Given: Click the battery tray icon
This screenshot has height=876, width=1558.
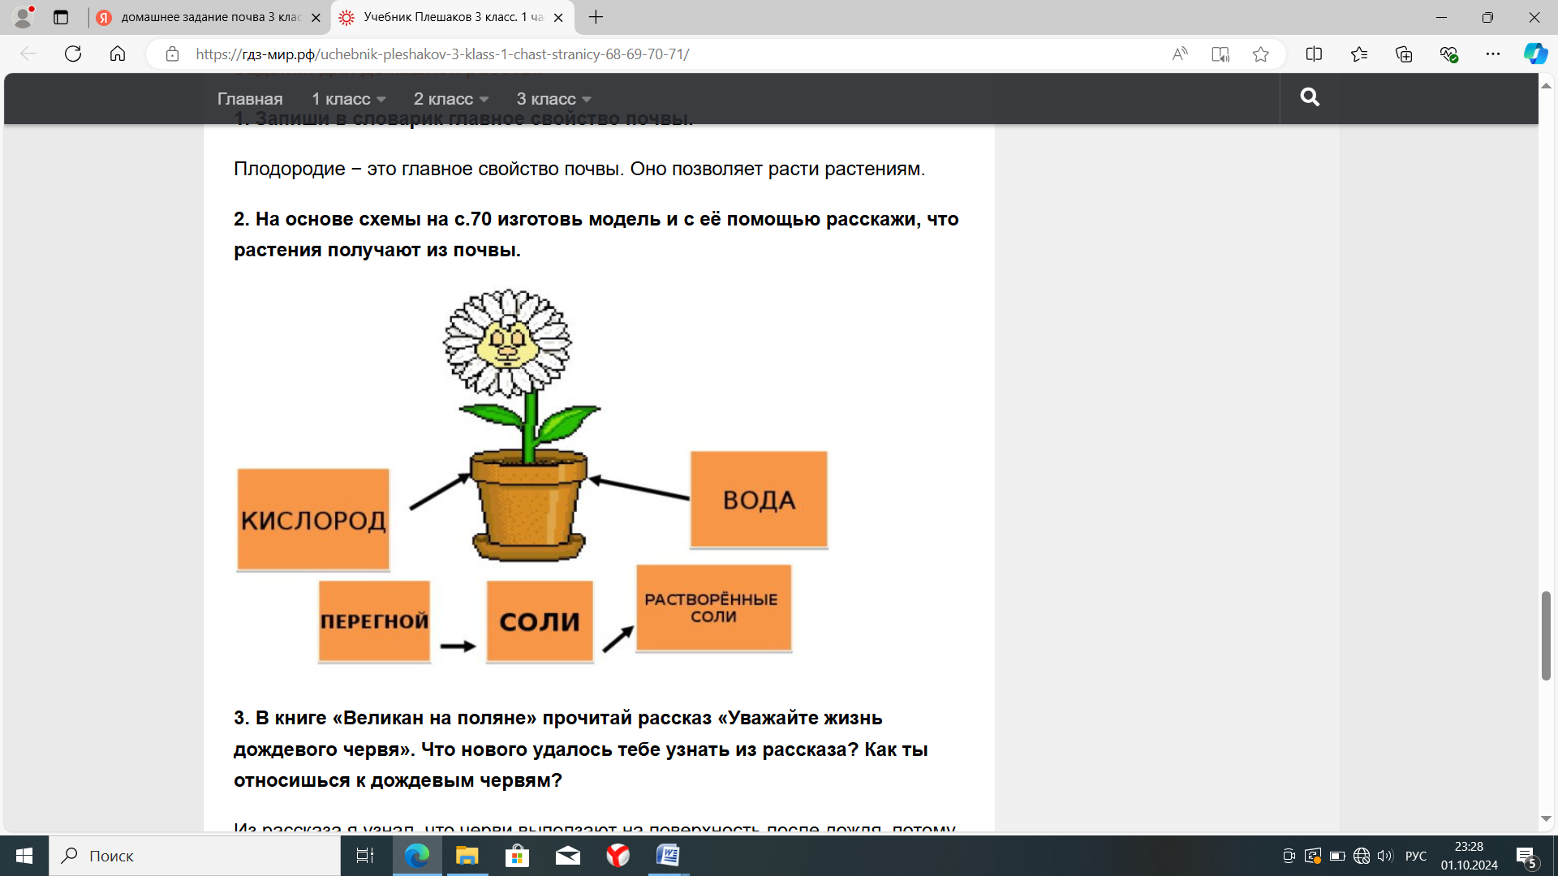Looking at the screenshot, I should point(1337,856).
